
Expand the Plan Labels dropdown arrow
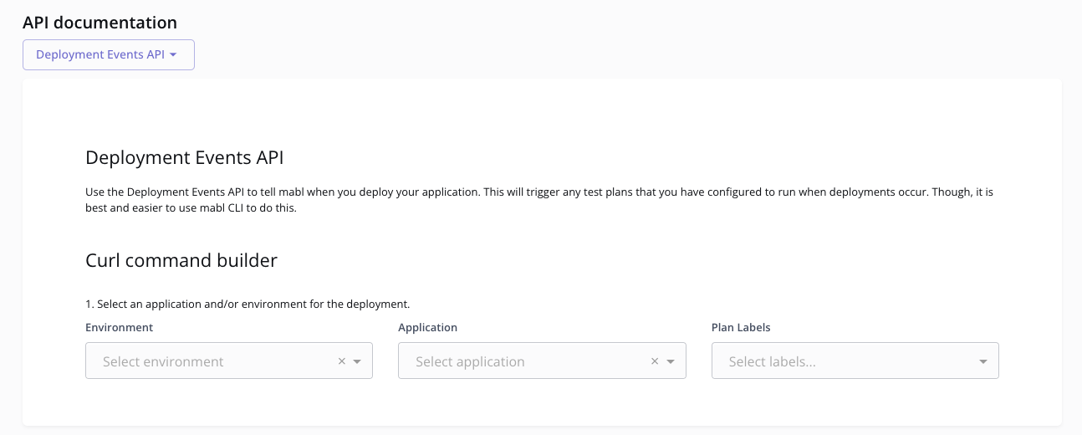click(983, 361)
